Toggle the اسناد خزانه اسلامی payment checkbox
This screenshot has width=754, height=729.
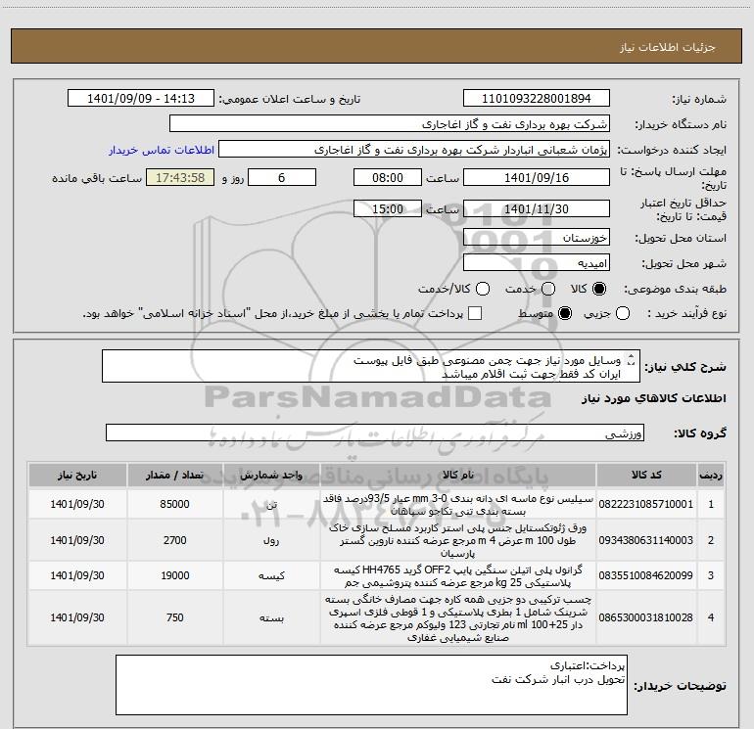[x=475, y=313]
